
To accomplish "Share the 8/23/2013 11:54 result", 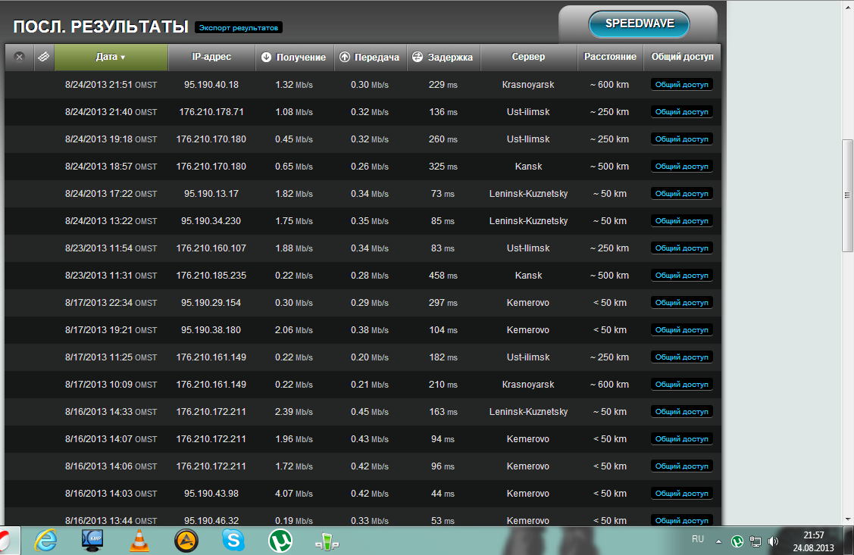I will pos(682,248).
